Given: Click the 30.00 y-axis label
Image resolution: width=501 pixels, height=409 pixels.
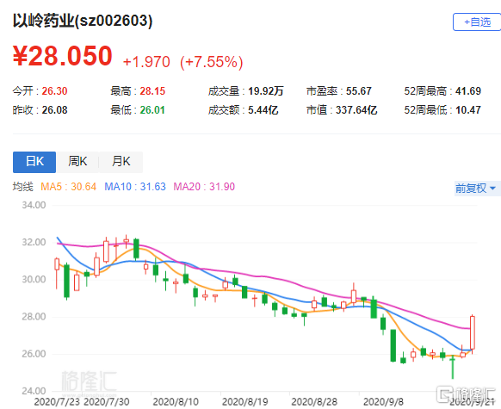Looking at the screenshot, I should click(x=34, y=280).
